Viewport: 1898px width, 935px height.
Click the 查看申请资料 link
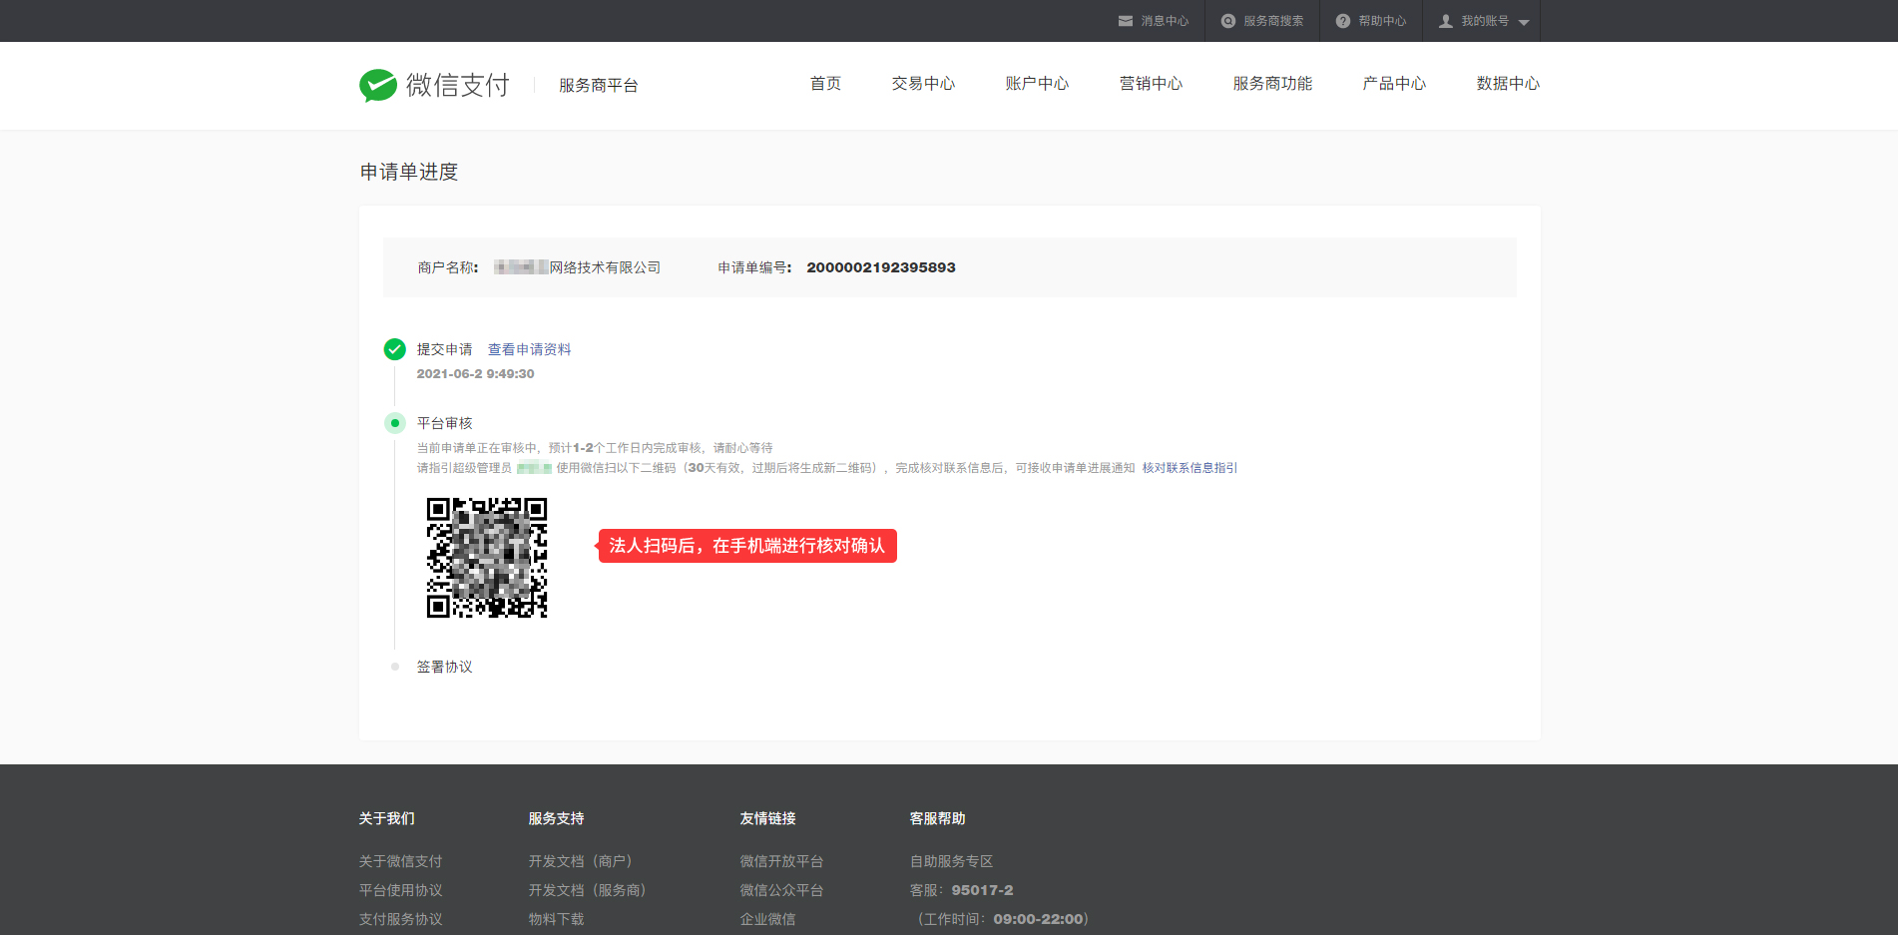coord(529,349)
